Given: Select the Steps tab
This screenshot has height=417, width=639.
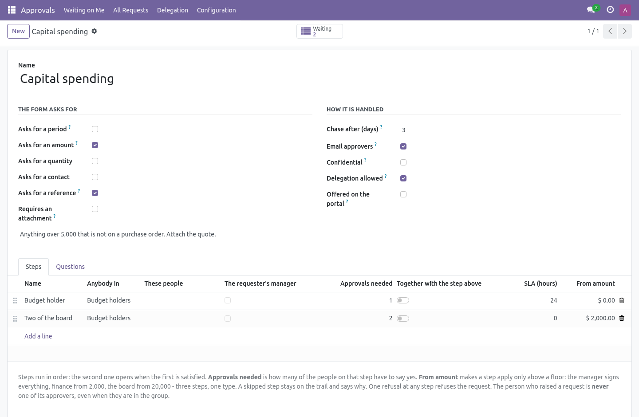Looking at the screenshot, I should (33, 267).
